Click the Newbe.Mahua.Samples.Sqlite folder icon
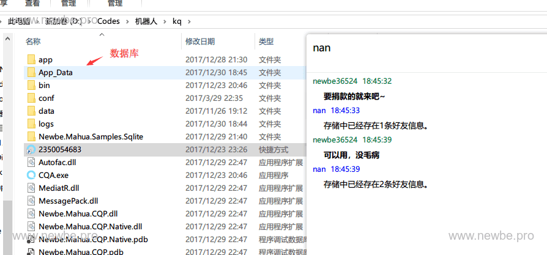Viewport: 547px width, 255px height. [31, 137]
